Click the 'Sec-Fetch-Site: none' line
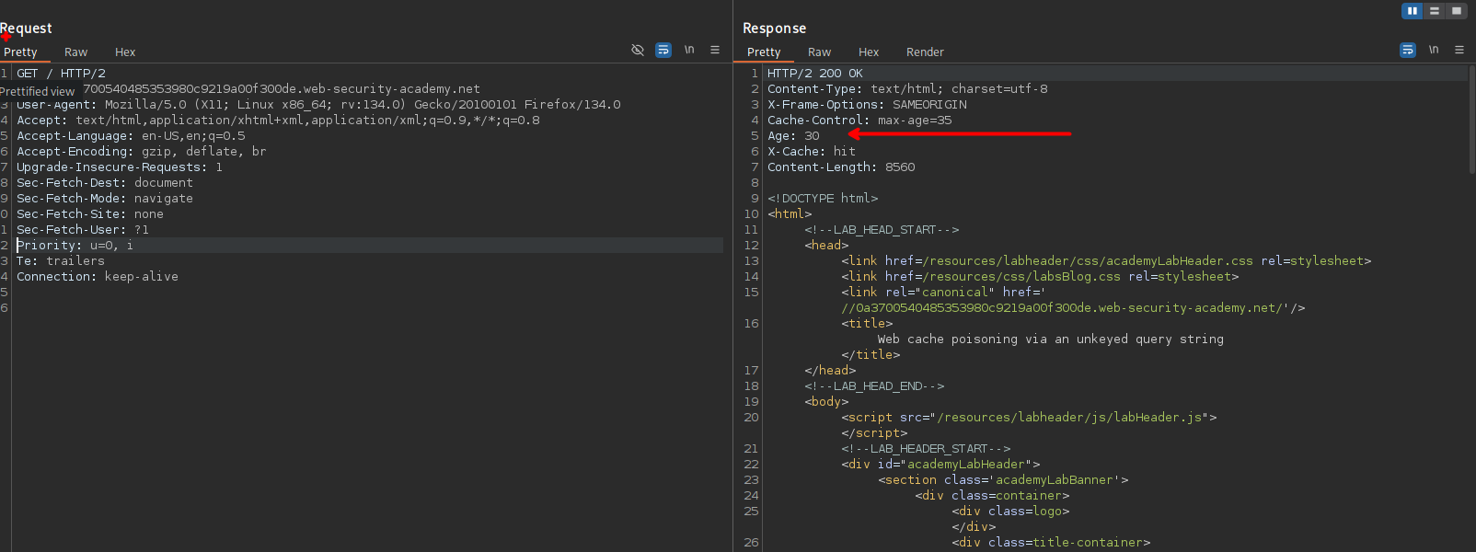Screen dimensions: 1476x552 pos(90,213)
